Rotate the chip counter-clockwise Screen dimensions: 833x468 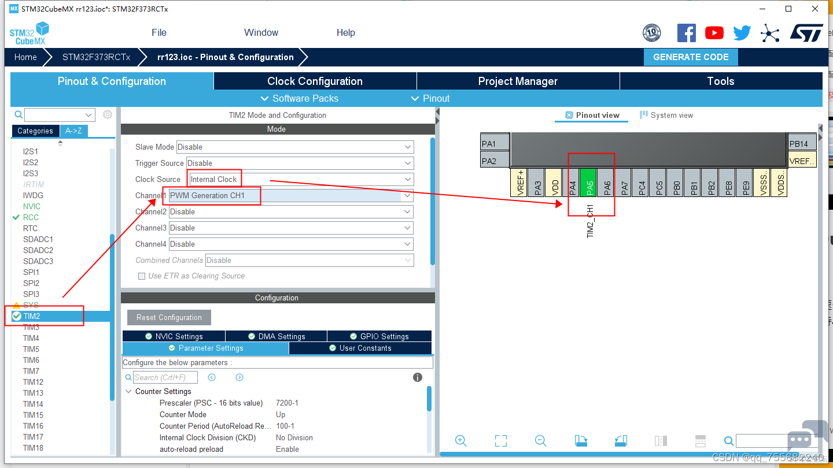coord(621,441)
